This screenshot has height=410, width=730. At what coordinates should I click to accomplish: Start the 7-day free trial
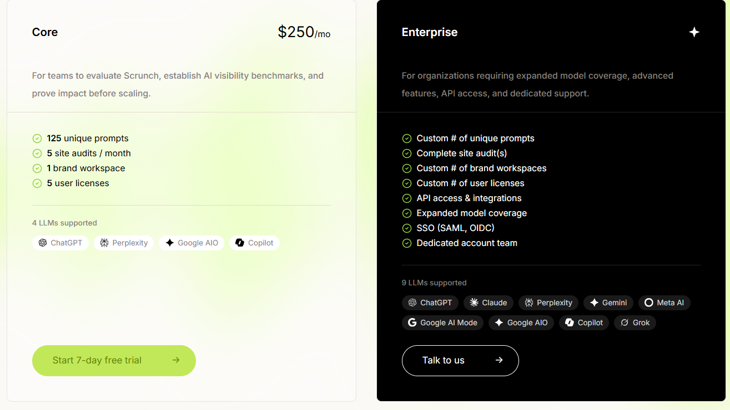pyautogui.click(x=114, y=360)
